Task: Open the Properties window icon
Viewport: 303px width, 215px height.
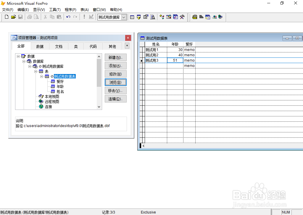Action: pos(146,17)
